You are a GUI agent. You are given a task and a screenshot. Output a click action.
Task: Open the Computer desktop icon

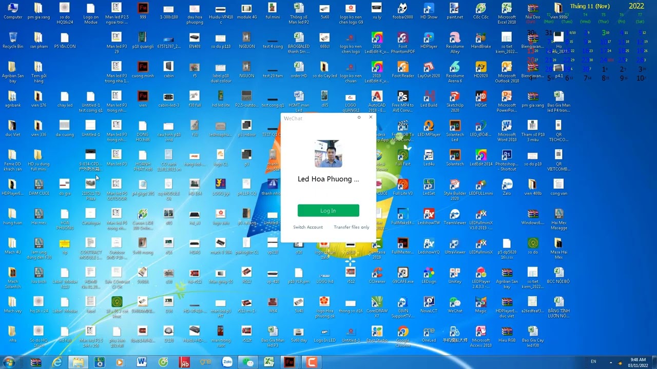12,11
